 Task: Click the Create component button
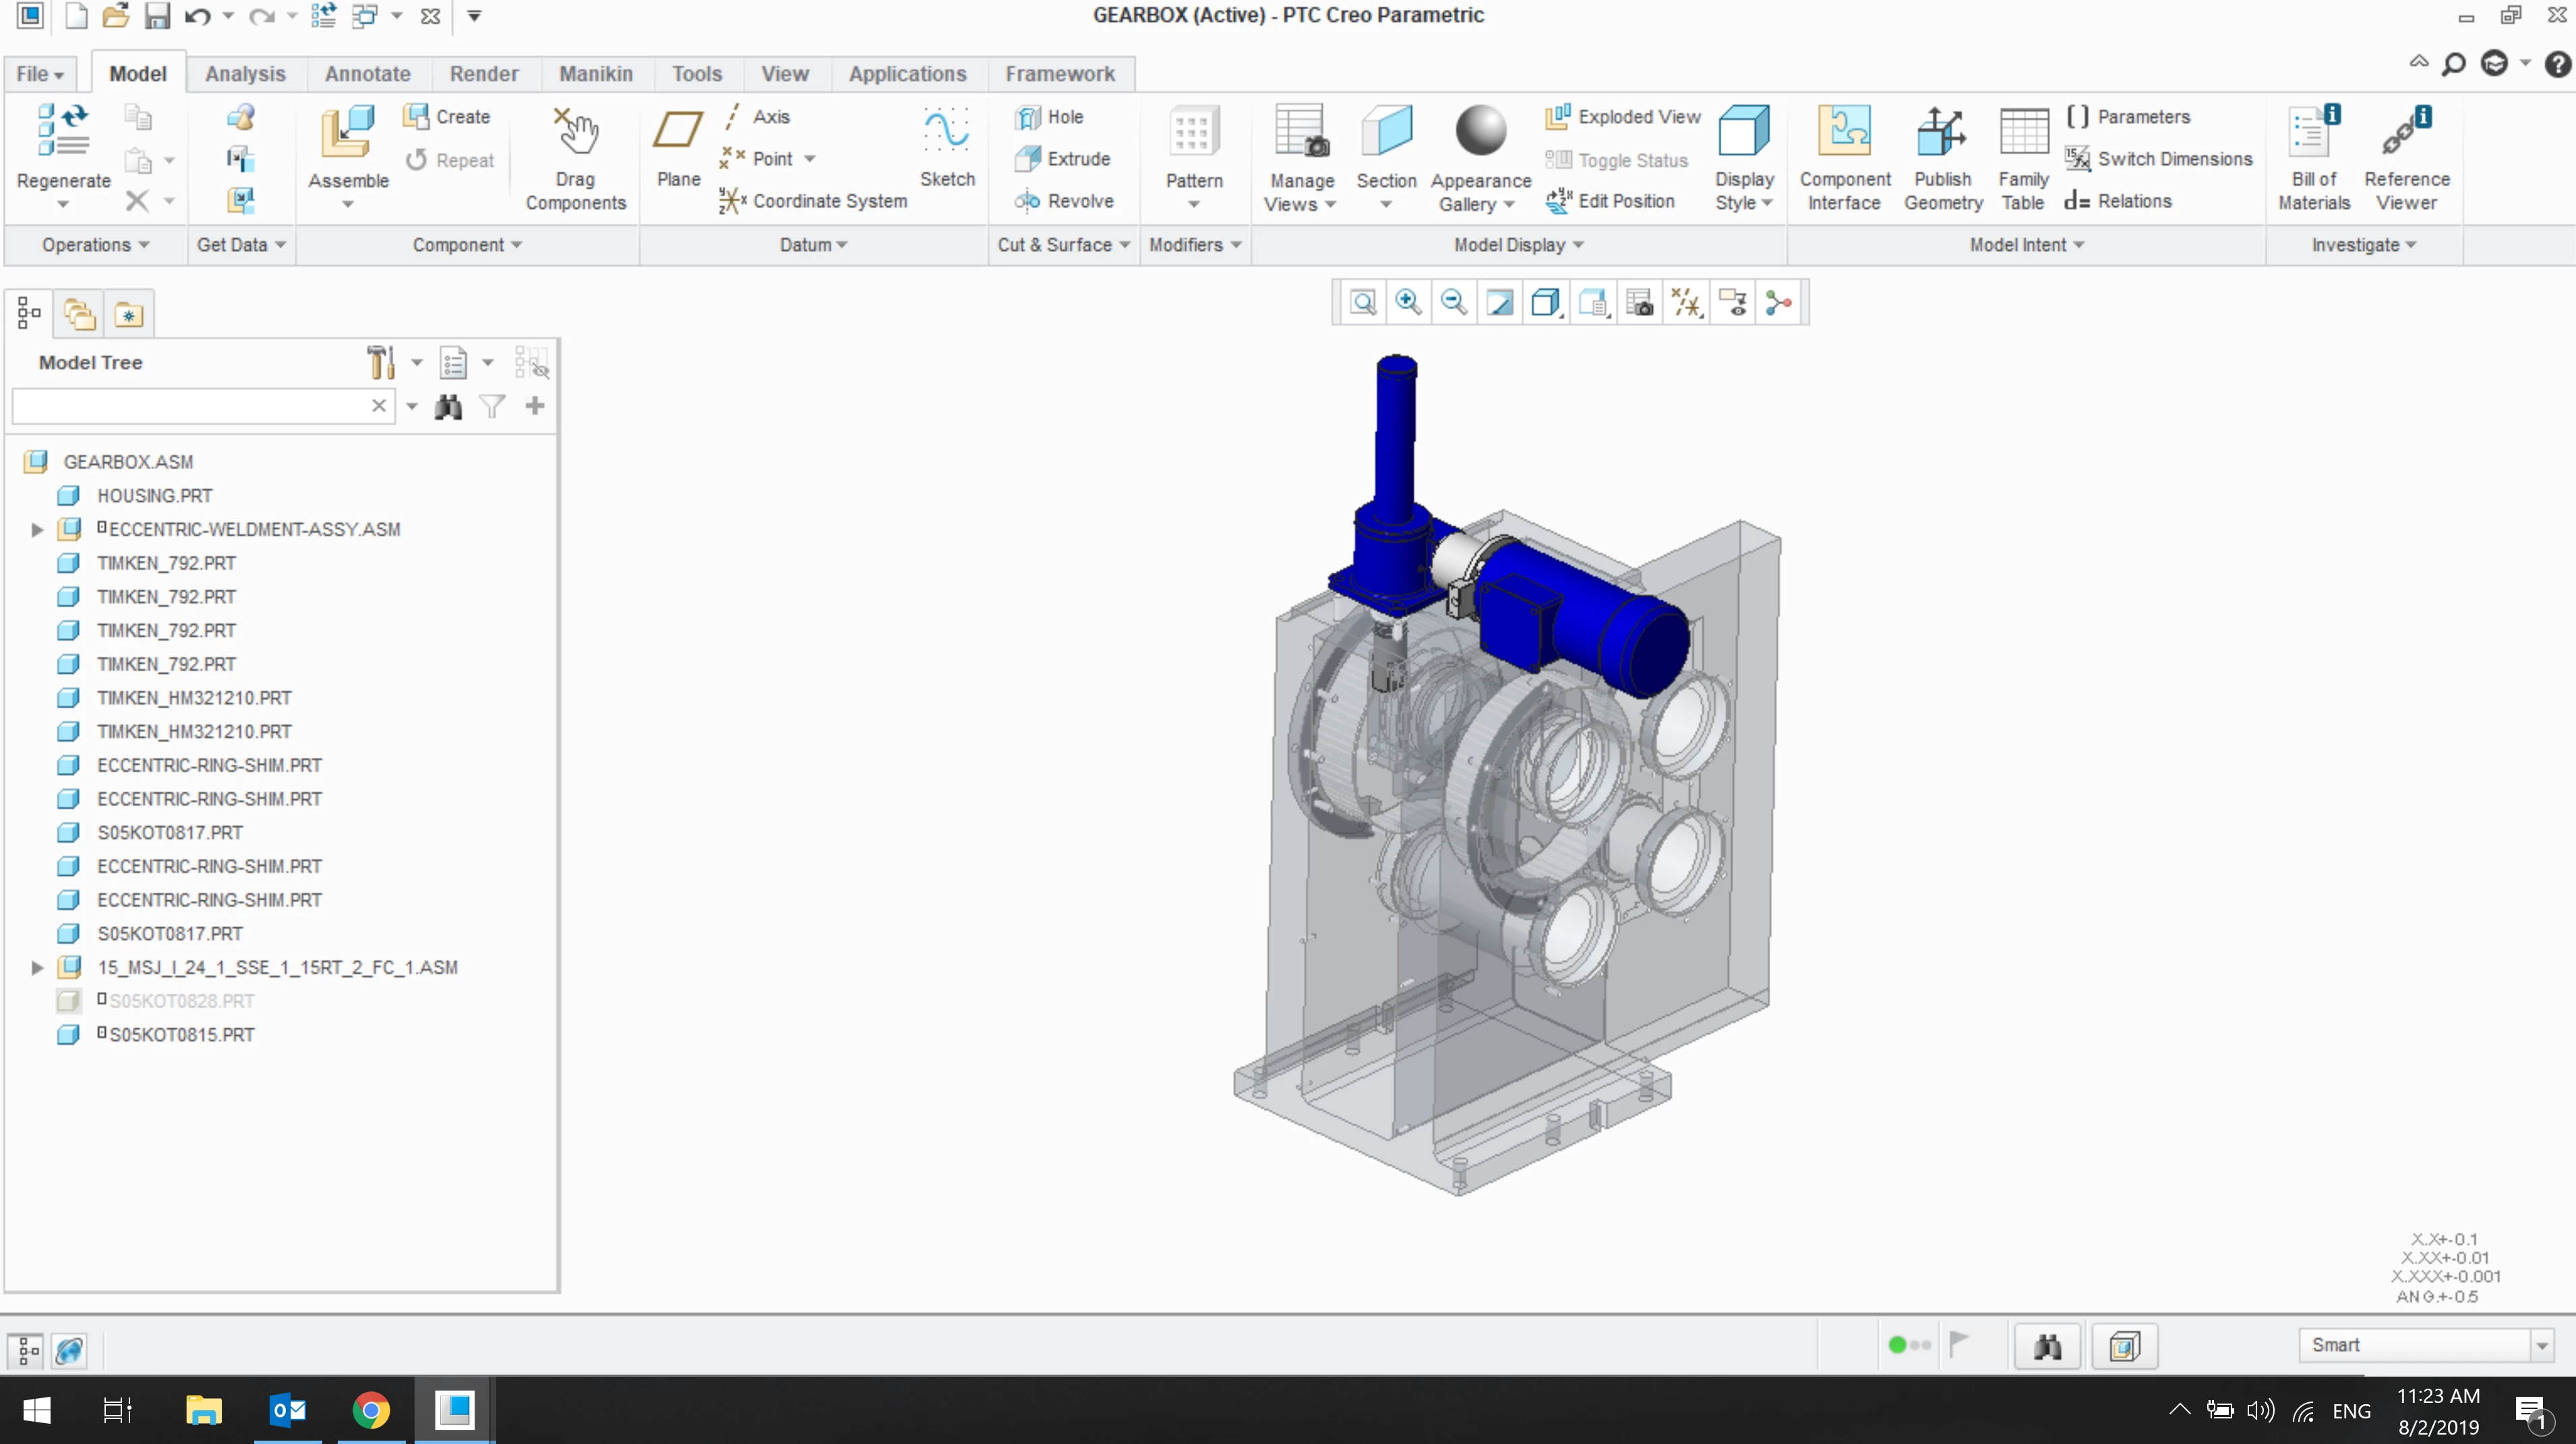click(x=446, y=117)
